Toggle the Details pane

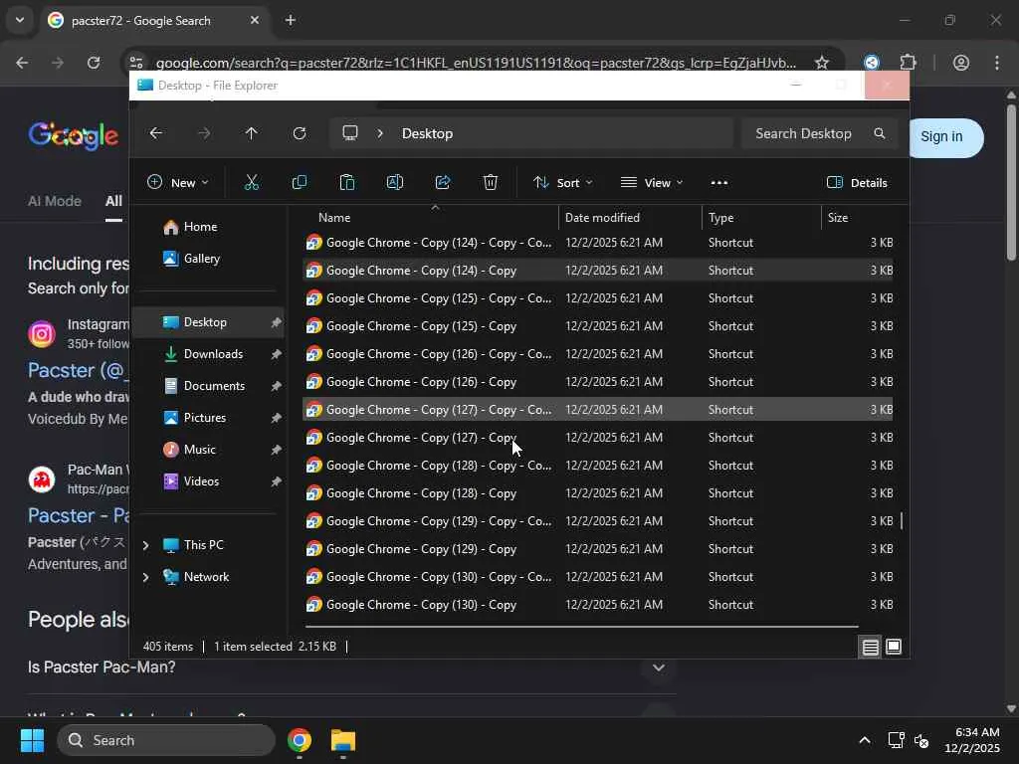[x=857, y=183]
